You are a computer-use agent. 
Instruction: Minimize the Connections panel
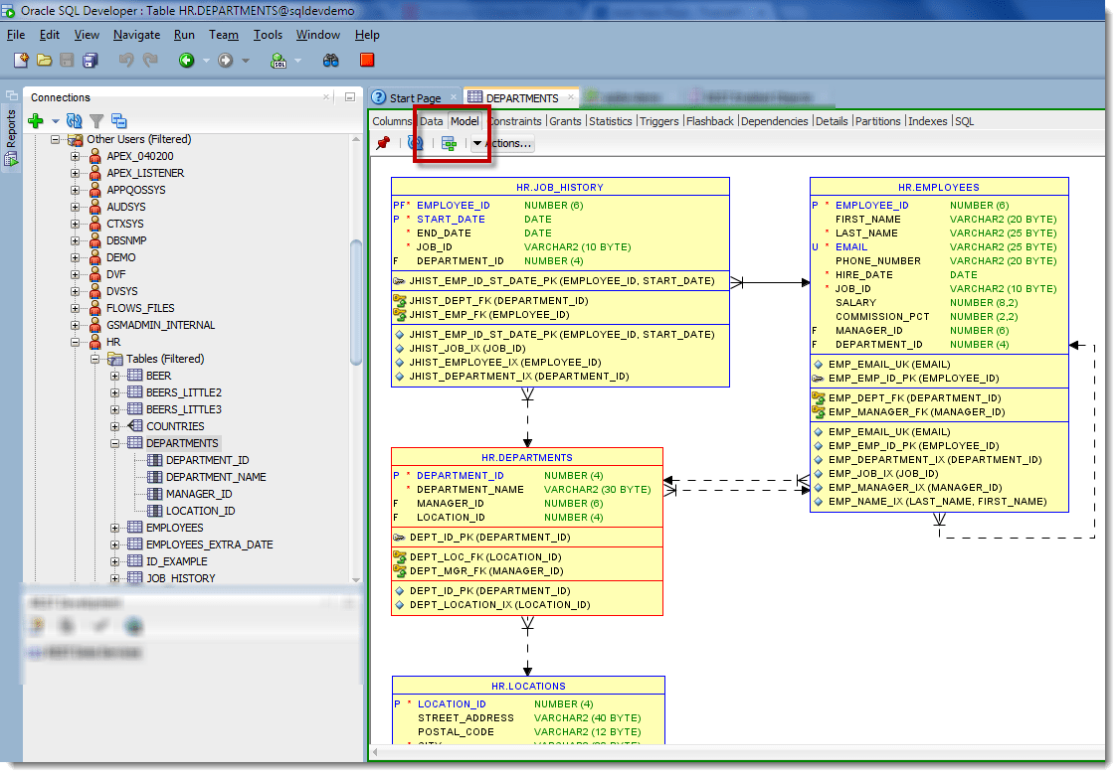349,97
